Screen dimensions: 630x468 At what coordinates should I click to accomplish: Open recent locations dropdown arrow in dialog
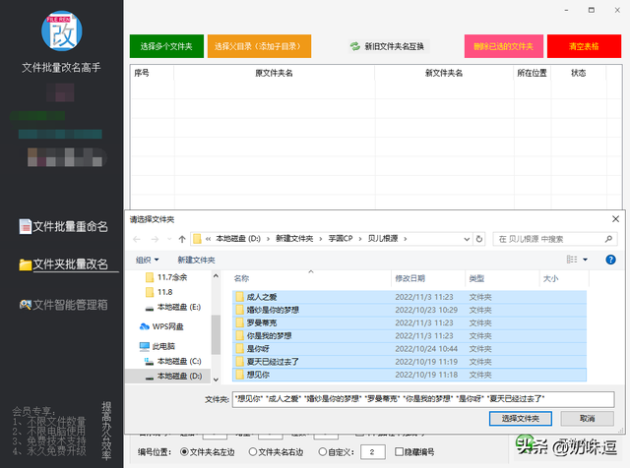pyautogui.click(x=169, y=239)
